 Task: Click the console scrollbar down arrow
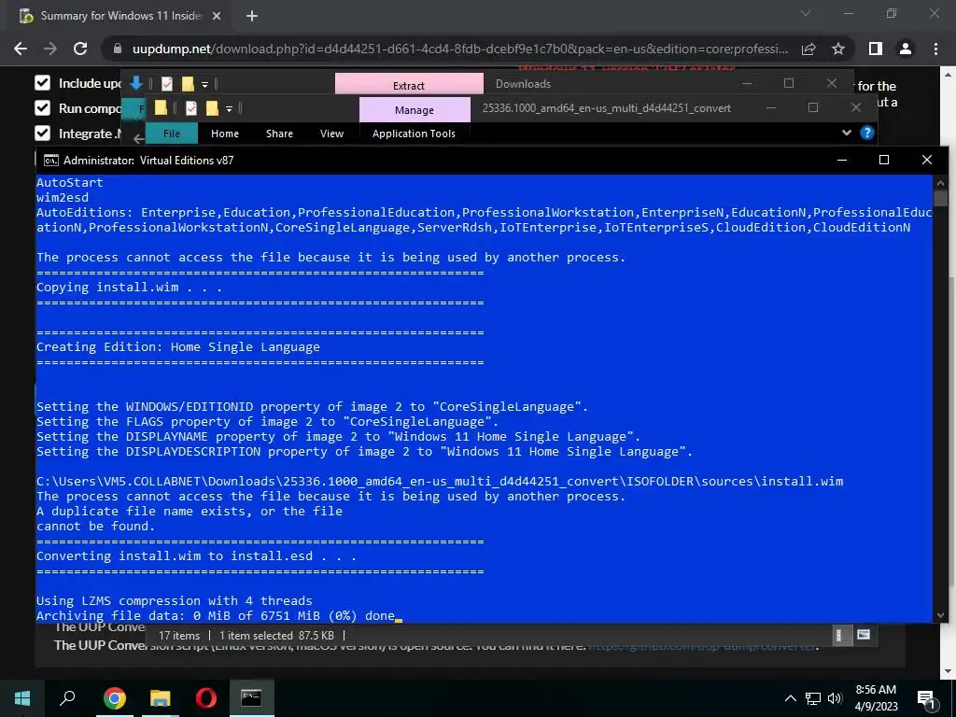[x=940, y=616]
